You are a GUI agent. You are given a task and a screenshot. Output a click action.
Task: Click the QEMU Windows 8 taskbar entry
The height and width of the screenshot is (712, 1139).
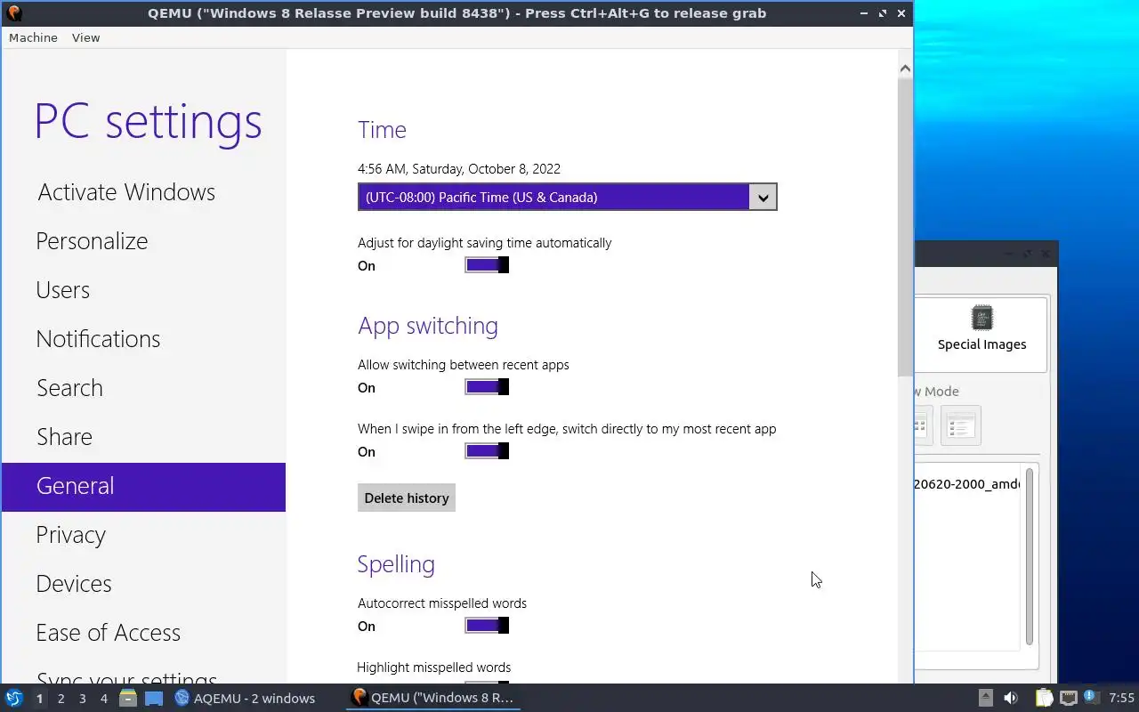coord(433,699)
